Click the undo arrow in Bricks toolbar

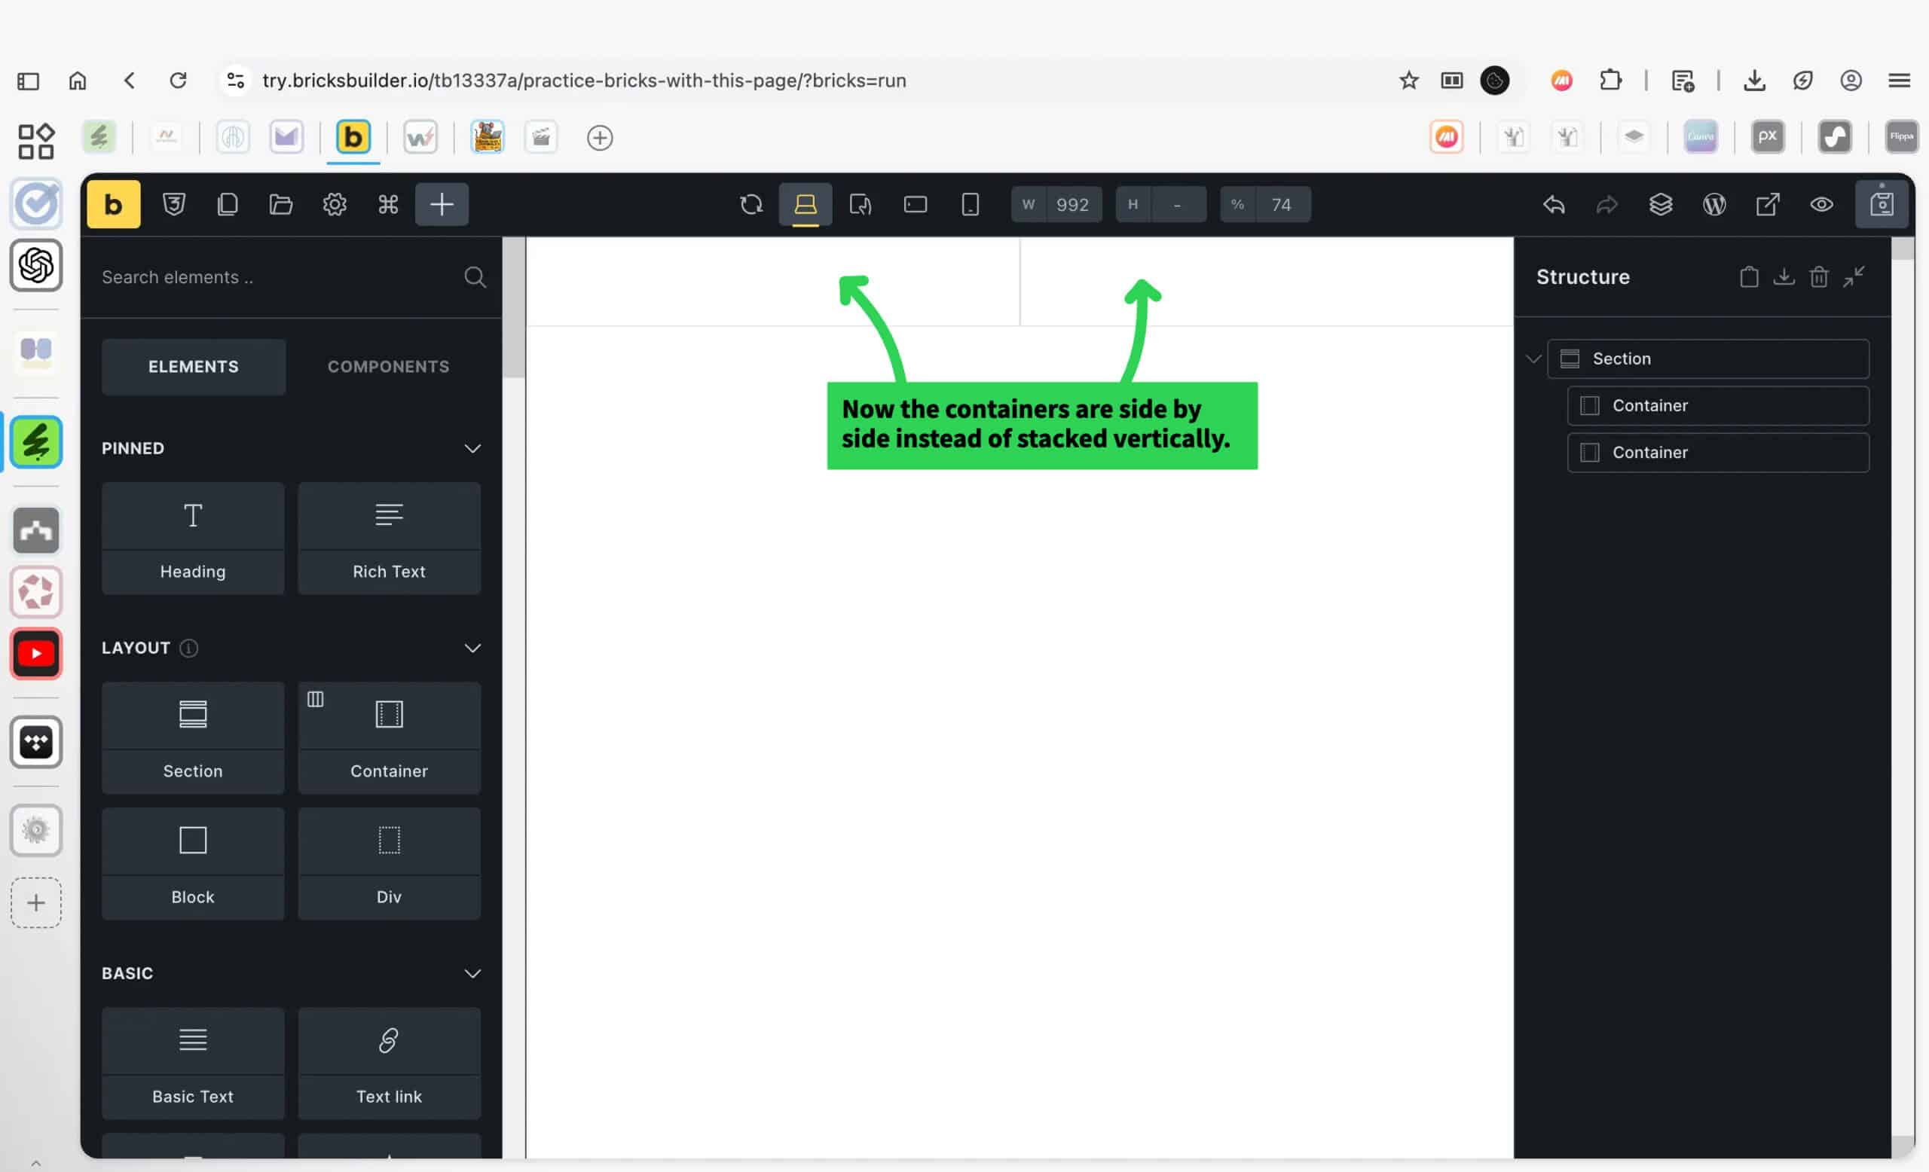pyautogui.click(x=1554, y=204)
